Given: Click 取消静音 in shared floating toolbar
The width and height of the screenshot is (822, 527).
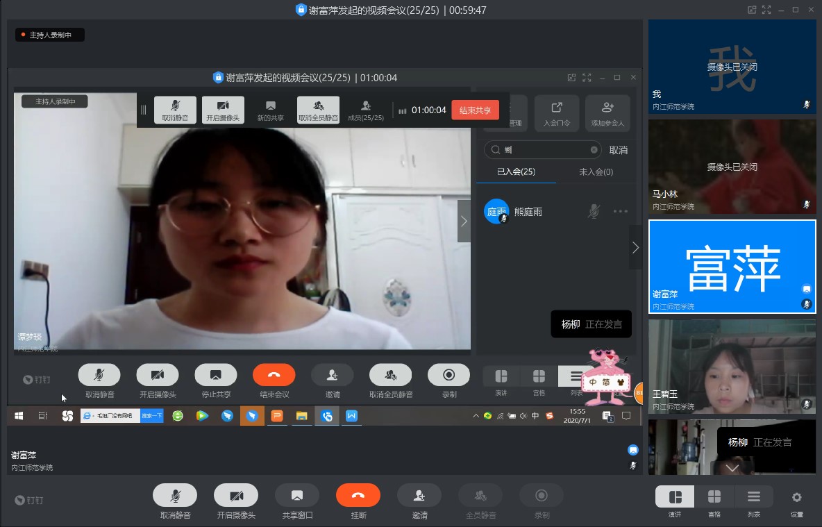Looking at the screenshot, I should click(175, 110).
